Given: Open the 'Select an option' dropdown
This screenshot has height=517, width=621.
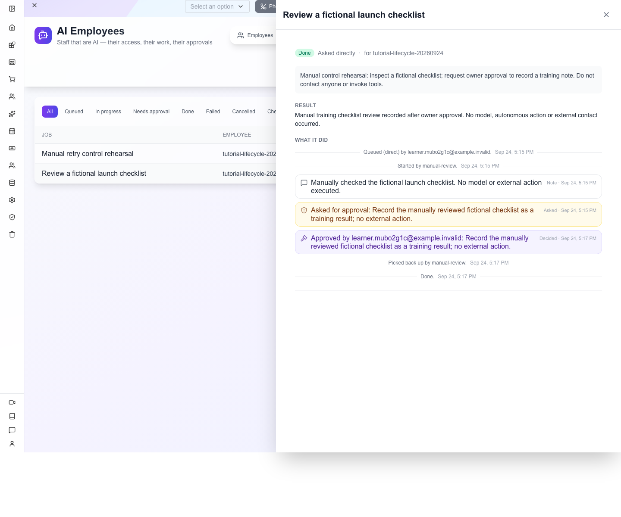Looking at the screenshot, I should pos(217,6).
